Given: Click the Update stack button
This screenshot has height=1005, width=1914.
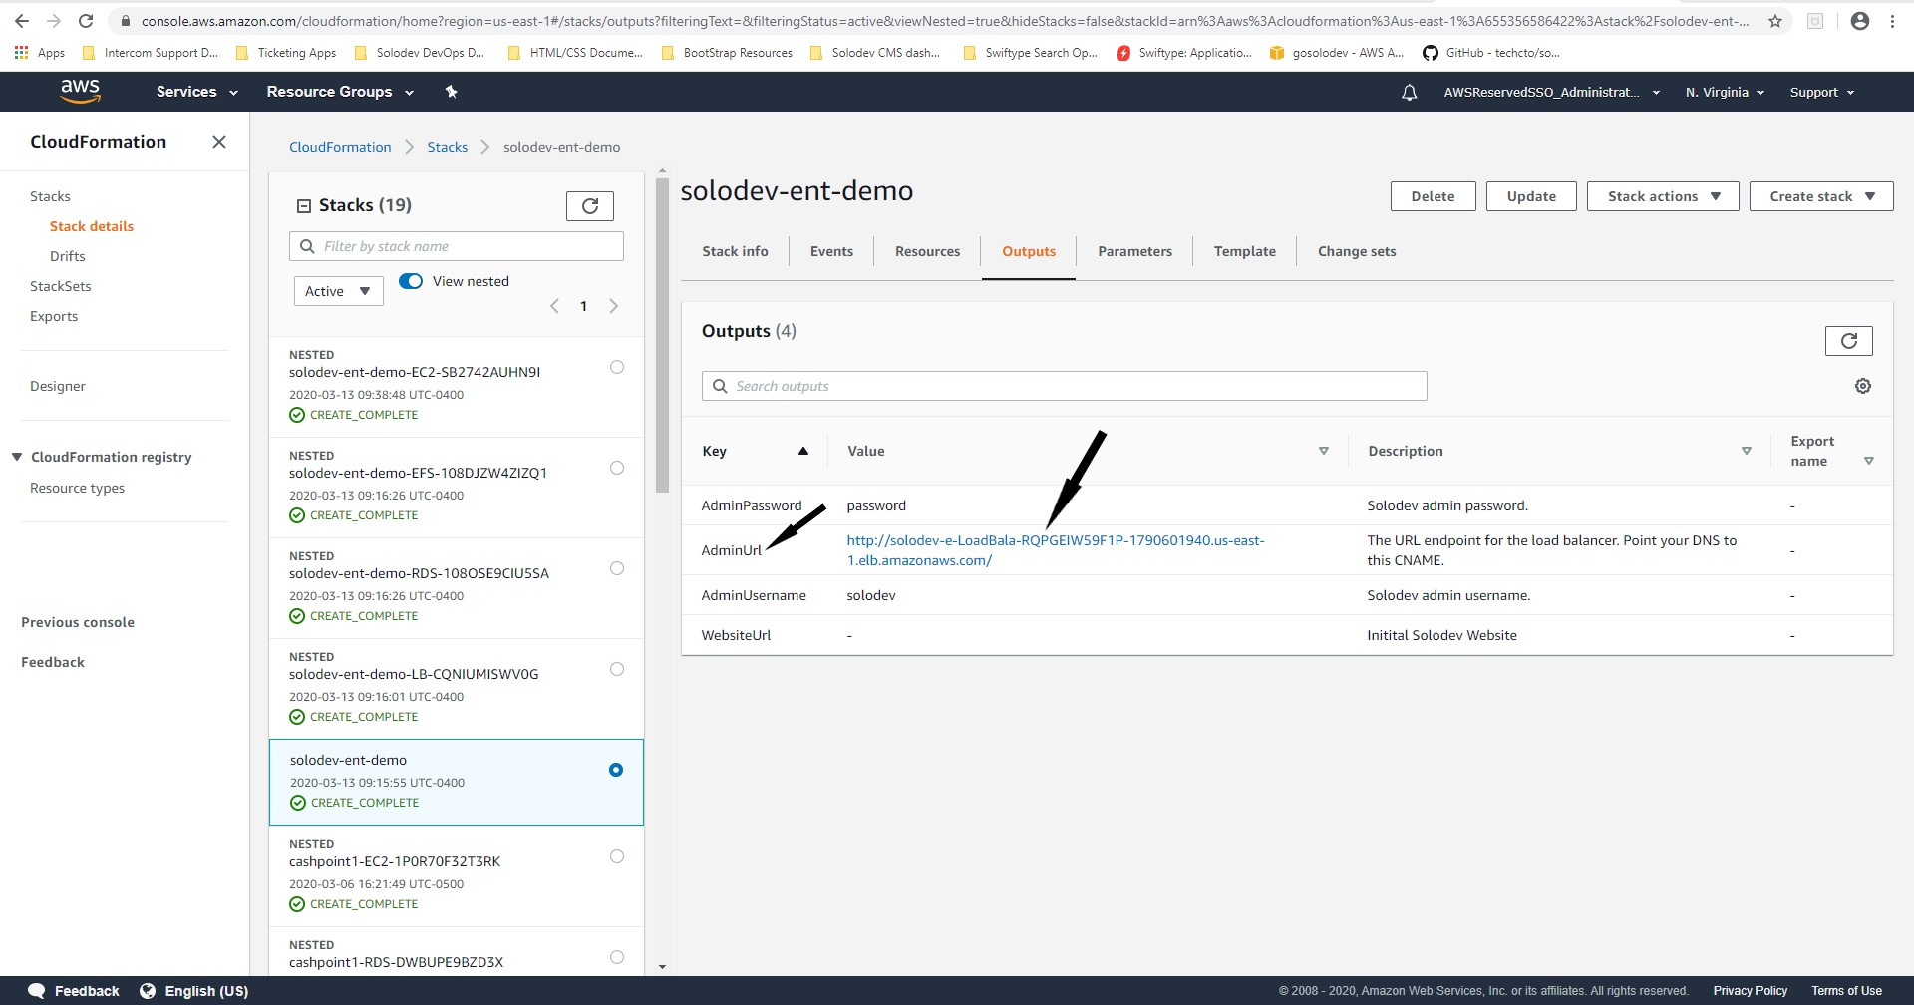Looking at the screenshot, I should coord(1531,196).
